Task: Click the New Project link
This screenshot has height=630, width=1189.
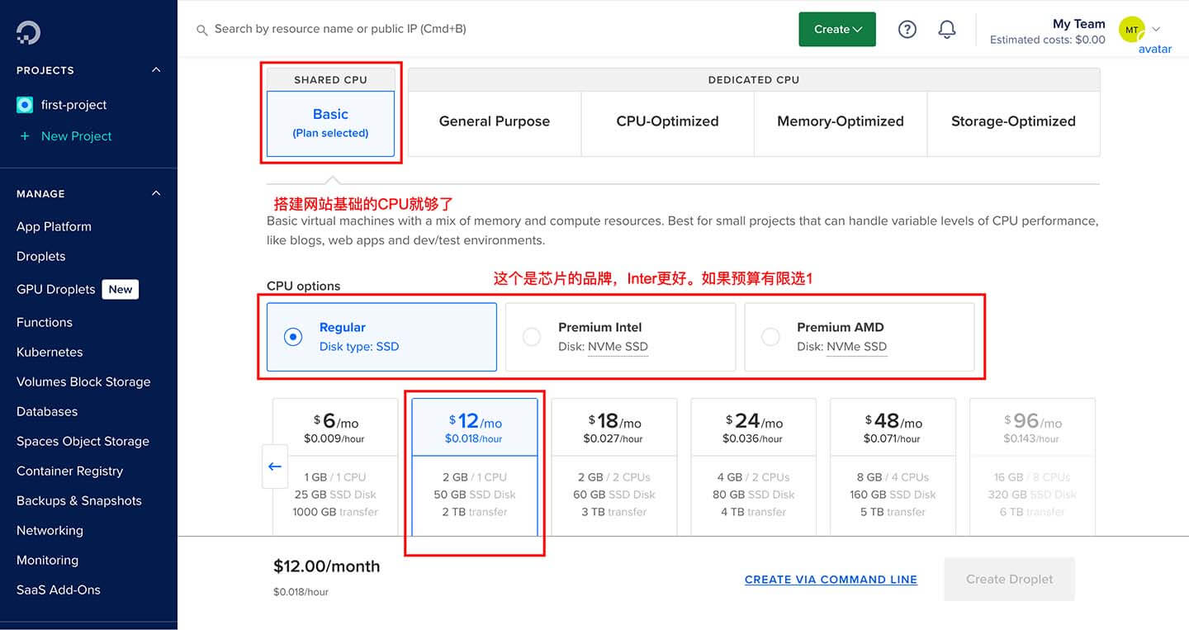Action: click(76, 136)
